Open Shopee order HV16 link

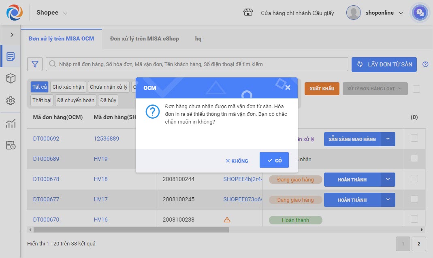100,220
